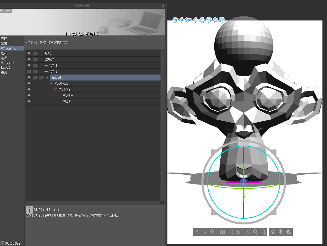Select 球.001 in the object list
Image resolution: width=327 pixels, height=246 pixels.
(67, 102)
